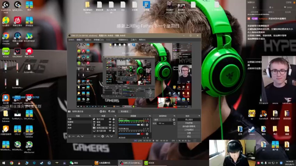The width and height of the screenshot is (296, 166).
Task: Add a new source with the plus icon
Action: click(x=94, y=136)
